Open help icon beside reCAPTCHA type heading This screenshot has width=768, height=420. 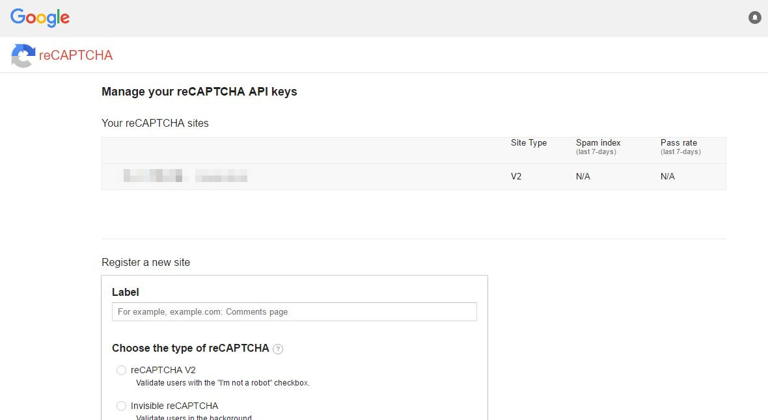(x=278, y=349)
